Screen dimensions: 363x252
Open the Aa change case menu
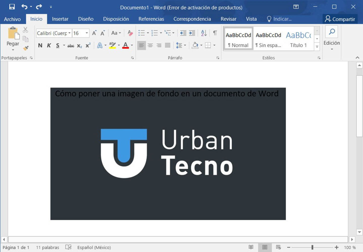116,33
